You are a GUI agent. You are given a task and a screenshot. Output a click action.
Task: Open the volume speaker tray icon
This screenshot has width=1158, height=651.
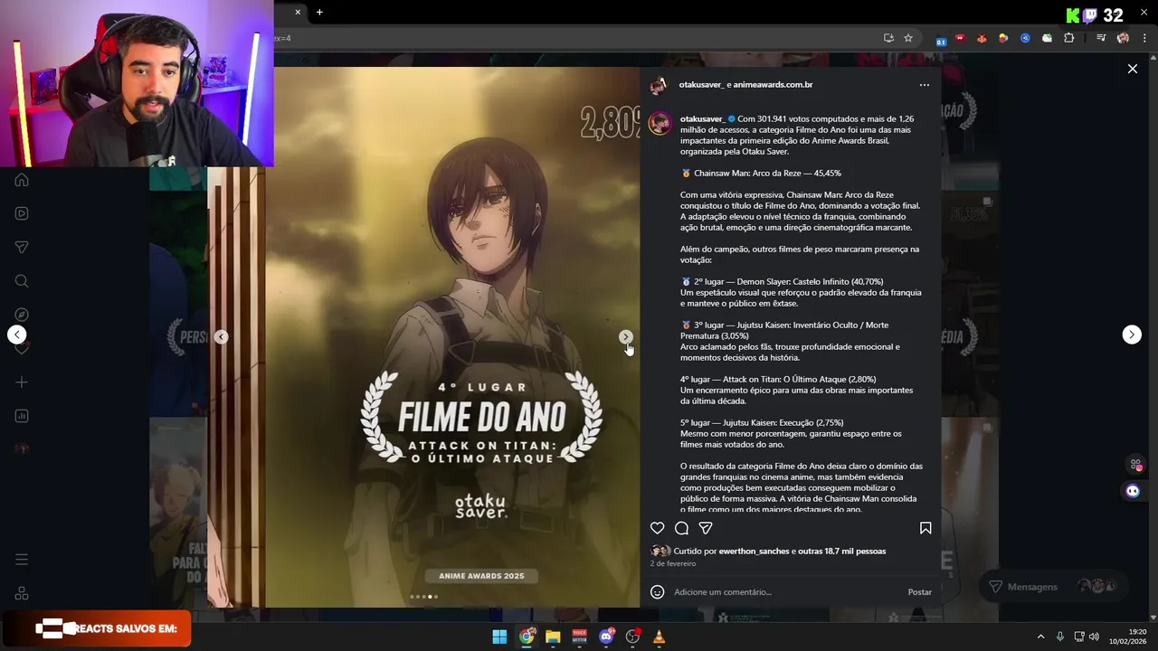point(1094,637)
